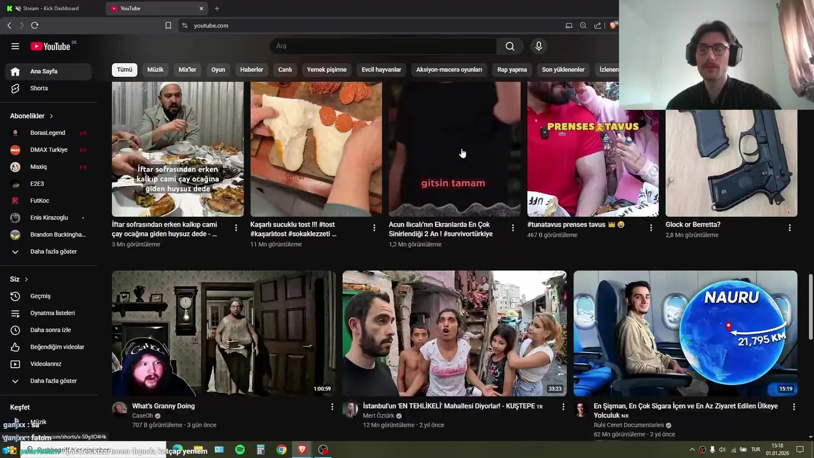Open Maxiq subscription channel
The image size is (814, 458).
(x=48, y=167)
